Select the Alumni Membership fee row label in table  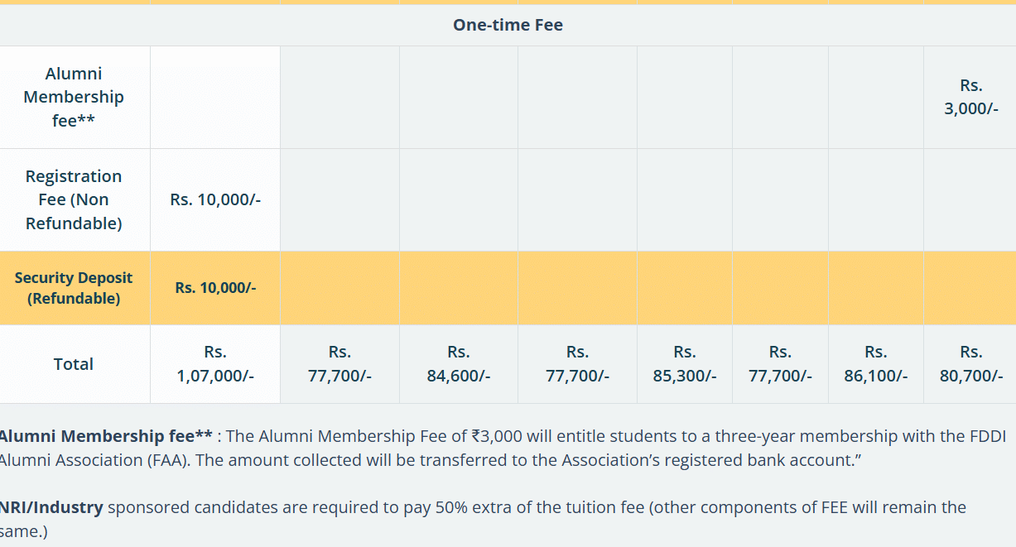(74, 97)
